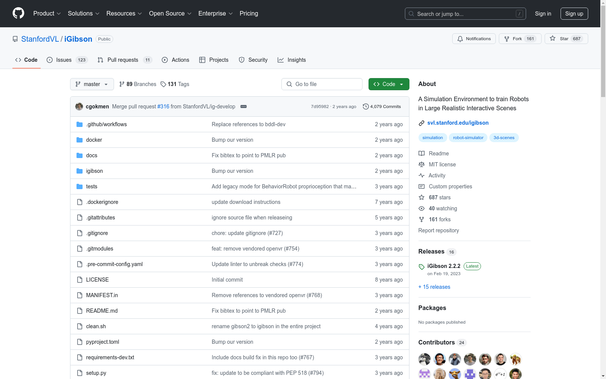
Task: View the 687 stars list
Action: point(435,197)
